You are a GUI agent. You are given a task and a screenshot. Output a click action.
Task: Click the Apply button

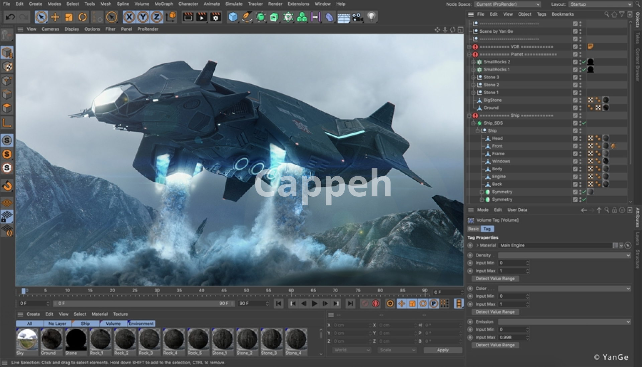point(442,350)
